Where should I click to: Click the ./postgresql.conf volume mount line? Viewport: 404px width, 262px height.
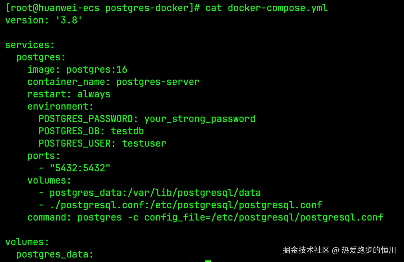tap(186, 205)
